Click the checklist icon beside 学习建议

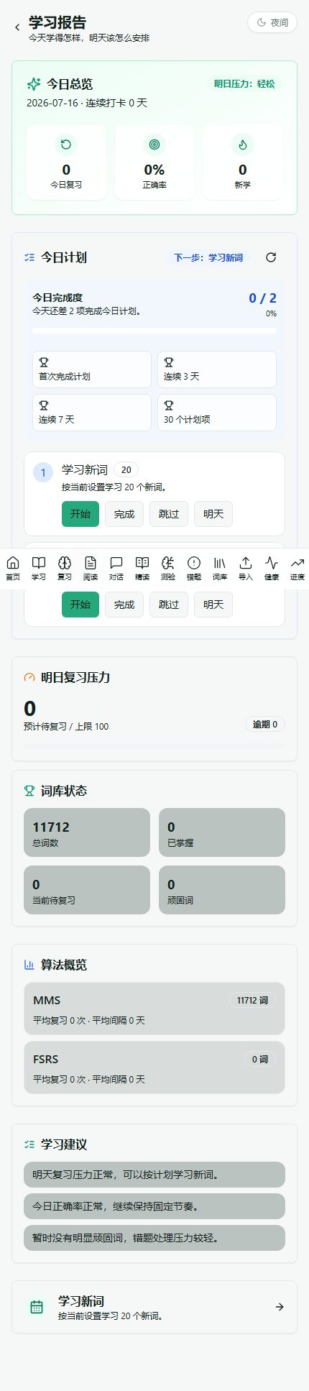coord(29,1144)
